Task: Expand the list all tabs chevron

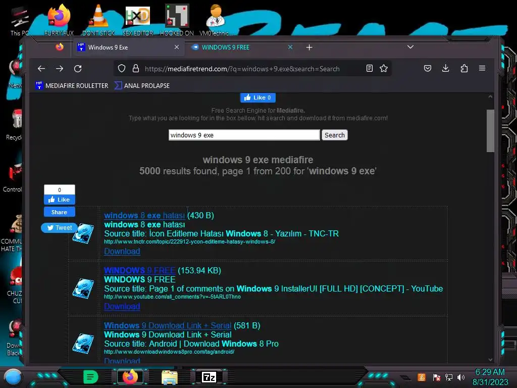Action: click(410, 47)
